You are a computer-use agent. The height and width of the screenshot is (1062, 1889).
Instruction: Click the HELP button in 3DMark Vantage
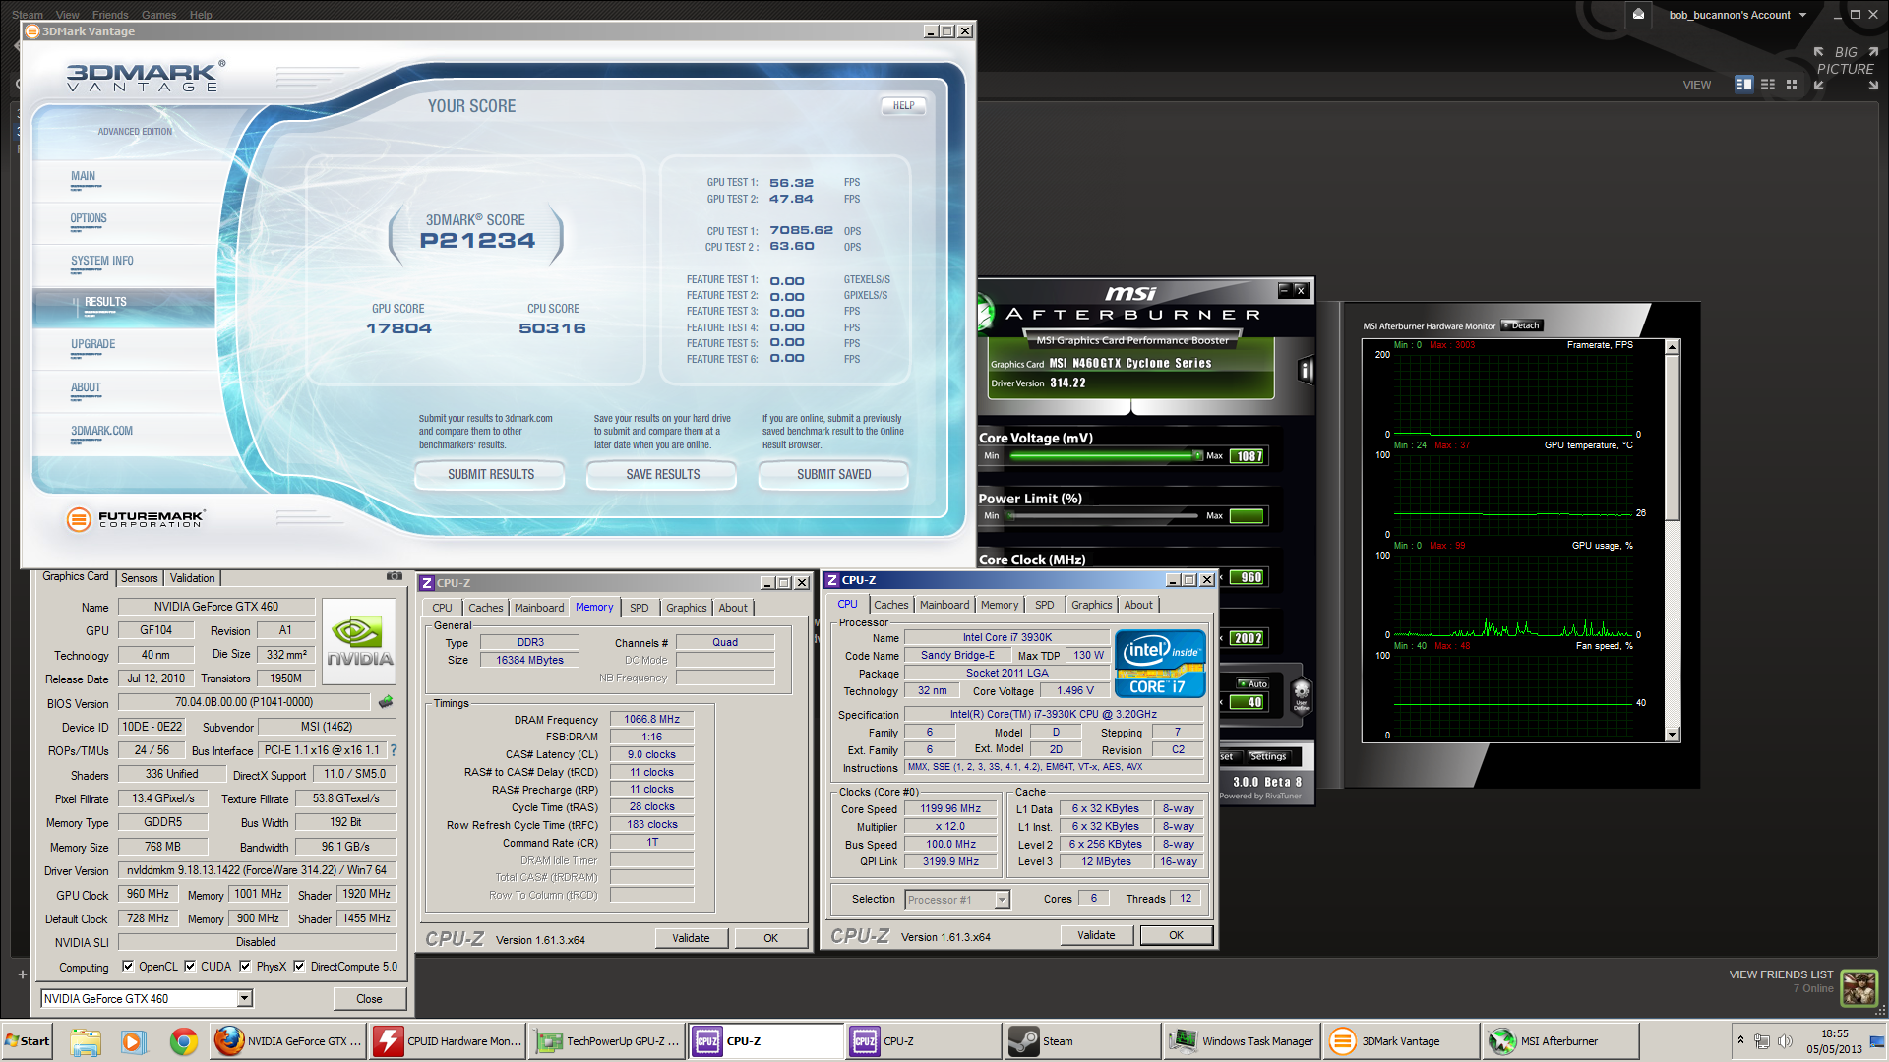903,105
